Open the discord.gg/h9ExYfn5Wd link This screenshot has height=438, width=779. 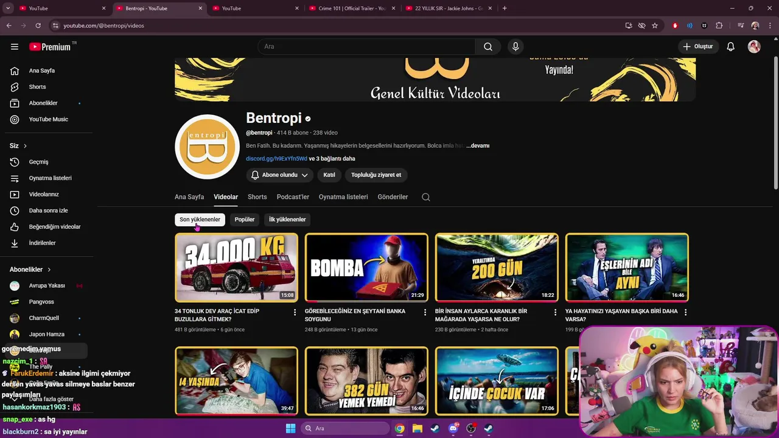[276, 159]
